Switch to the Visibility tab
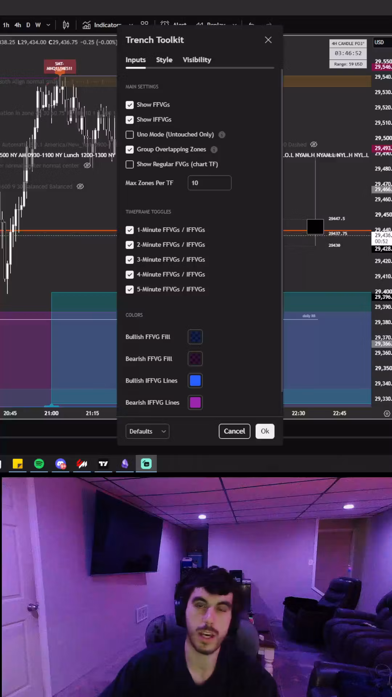 [x=197, y=60]
